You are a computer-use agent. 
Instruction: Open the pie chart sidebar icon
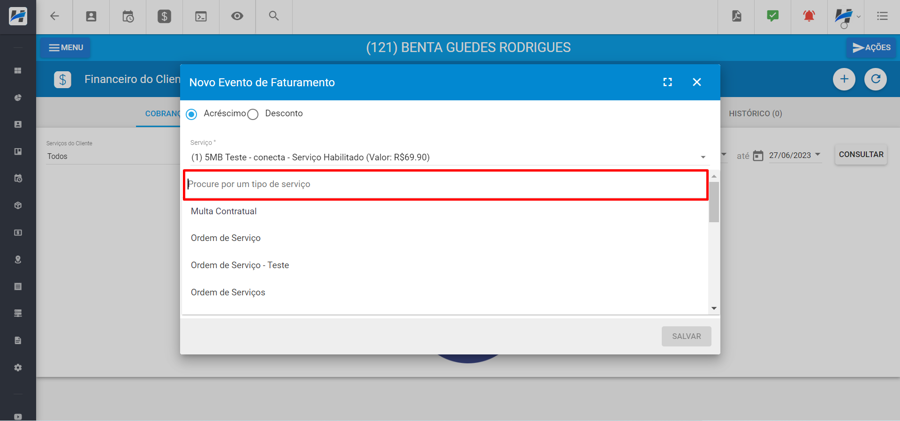(18, 98)
